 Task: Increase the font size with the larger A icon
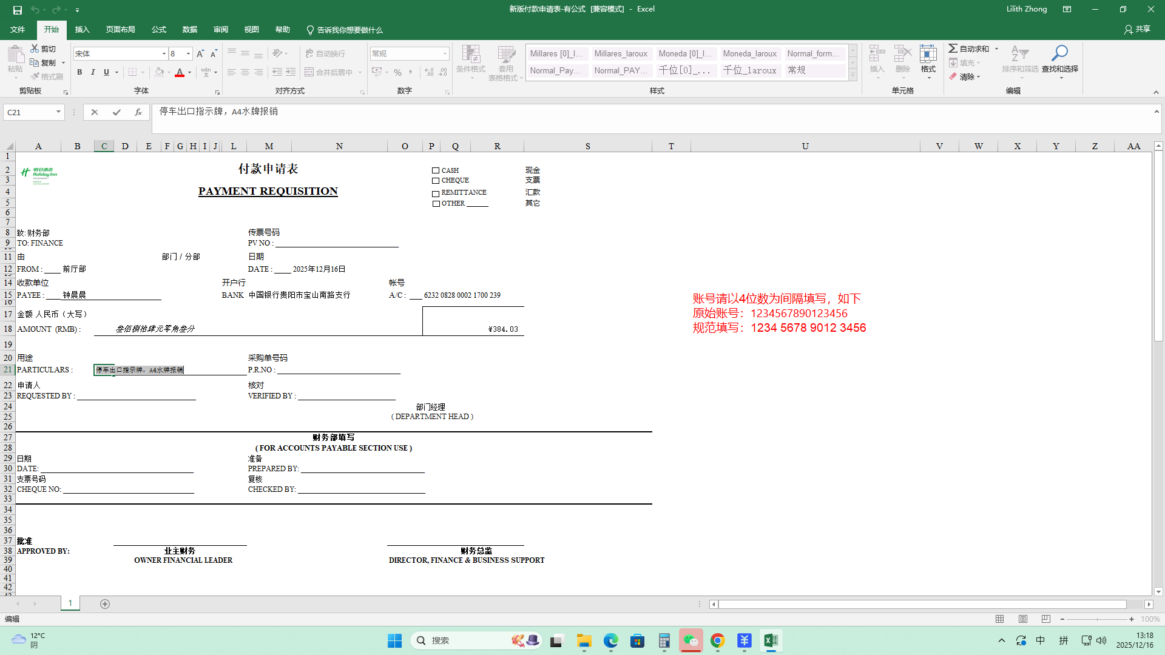tap(200, 54)
